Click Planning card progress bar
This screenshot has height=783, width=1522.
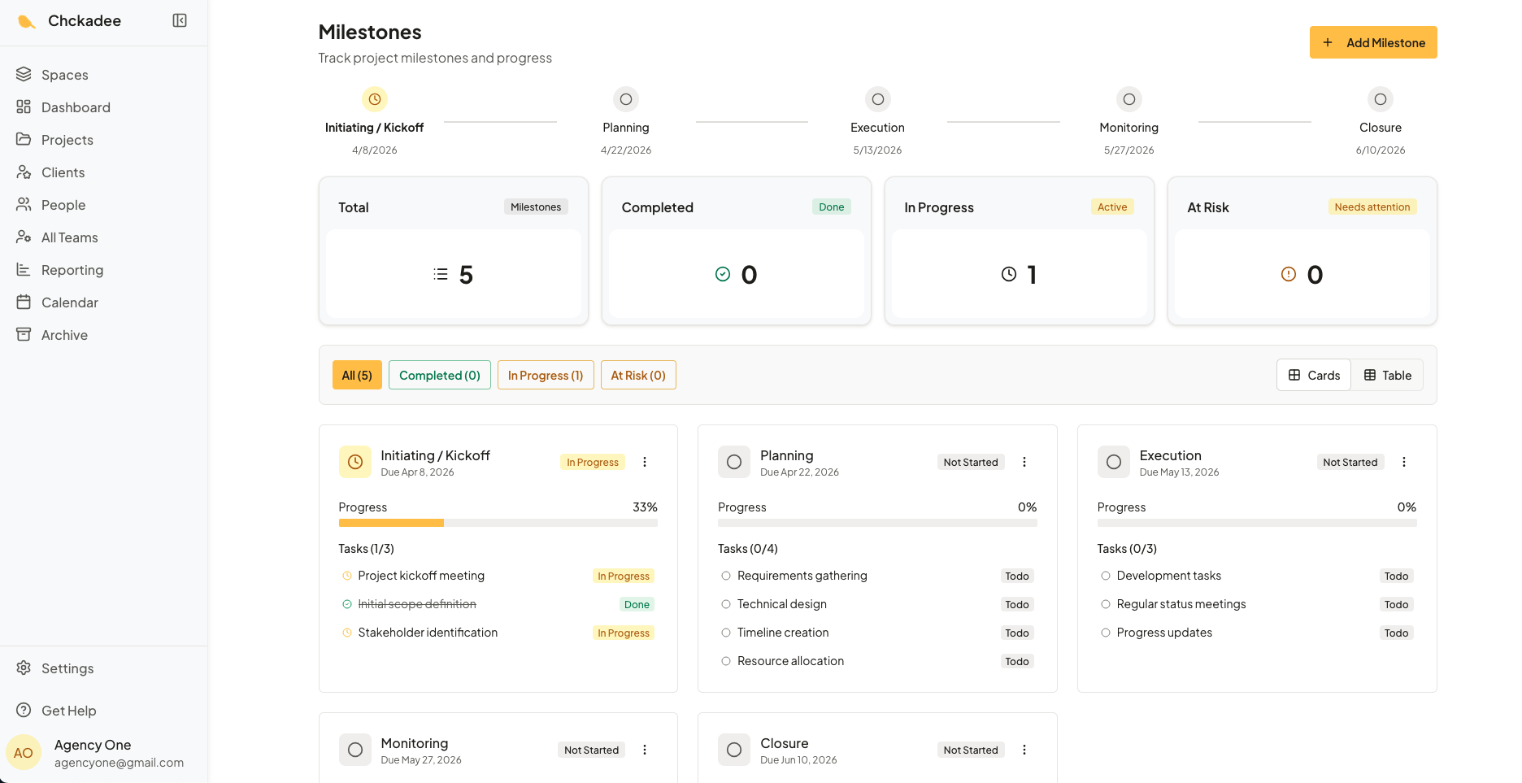coord(877,523)
